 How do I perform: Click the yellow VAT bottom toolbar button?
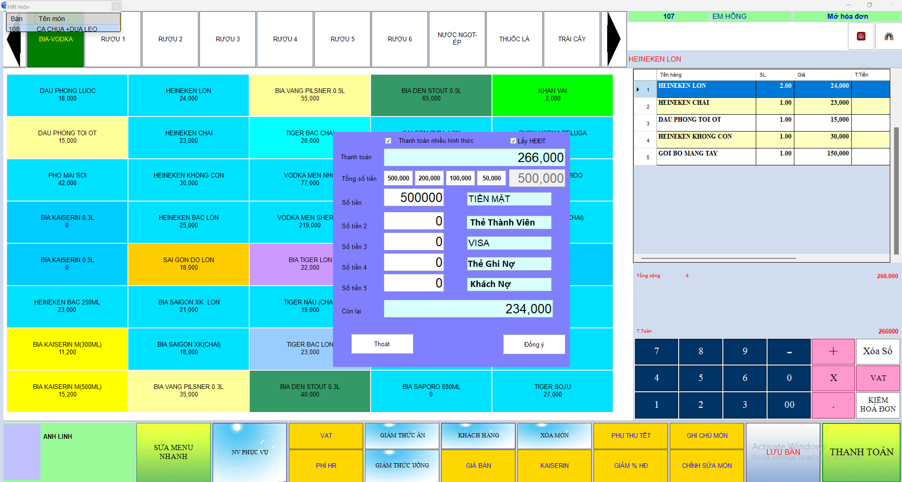pos(326,435)
